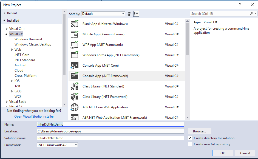Click Class Library (.NET Standard) icon
Image resolution: width=258 pixels, height=159 pixels.
(75, 86)
